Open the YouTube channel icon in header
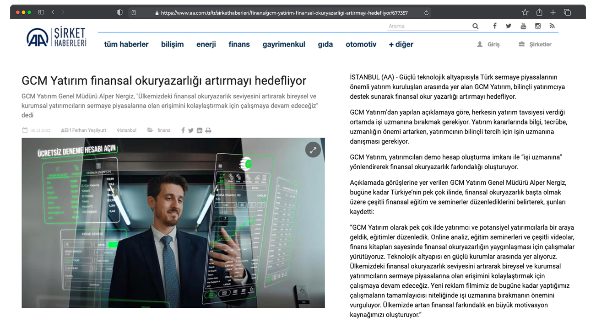This screenshot has height=333, width=596. click(523, 26)
